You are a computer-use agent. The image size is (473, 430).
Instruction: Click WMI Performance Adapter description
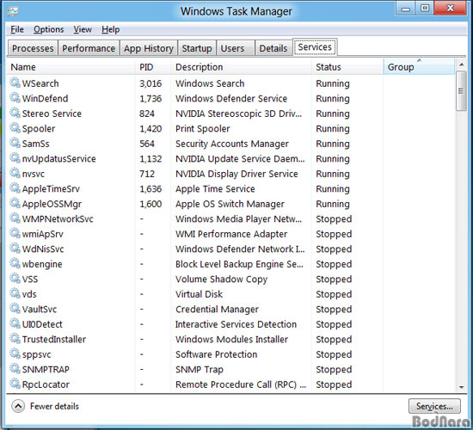click(x=231, y=234)
